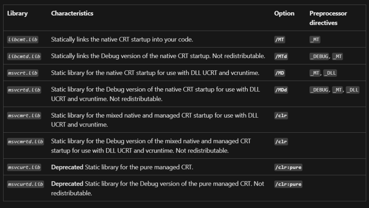Screen dimensions: 369x208
Task: Select the msvcurt.lib library name
Action: pyautogui.click(x=24, y=167)
